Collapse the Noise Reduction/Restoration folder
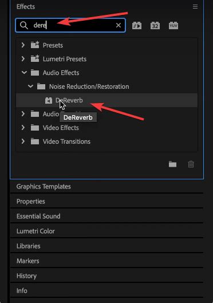Viewport: 213px width, 303px height. click(x=30, y=86)
